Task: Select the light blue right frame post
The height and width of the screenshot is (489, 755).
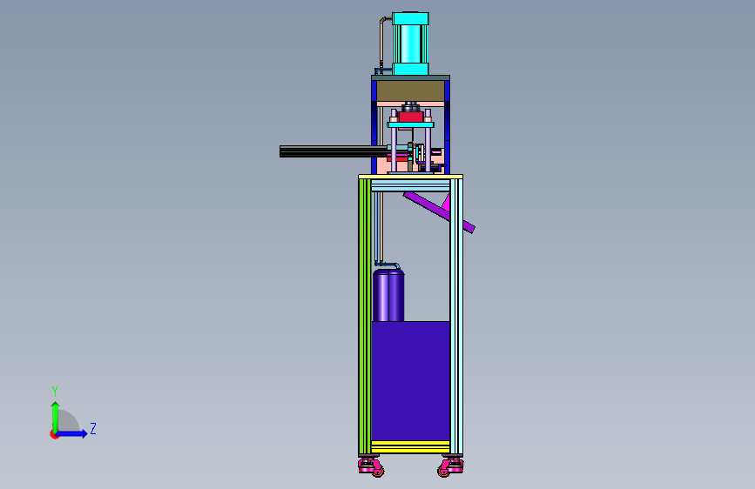Action: [456, 316]
